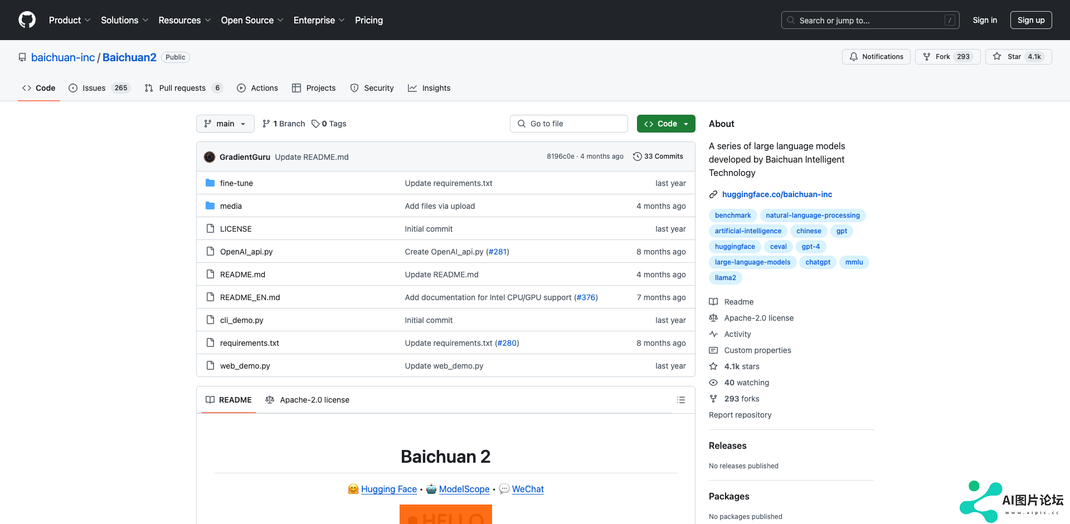Fork the Baichuan2 repository
Viewport: 1070px width, 524px height.
pyautogui.click(x=947, y=57)
